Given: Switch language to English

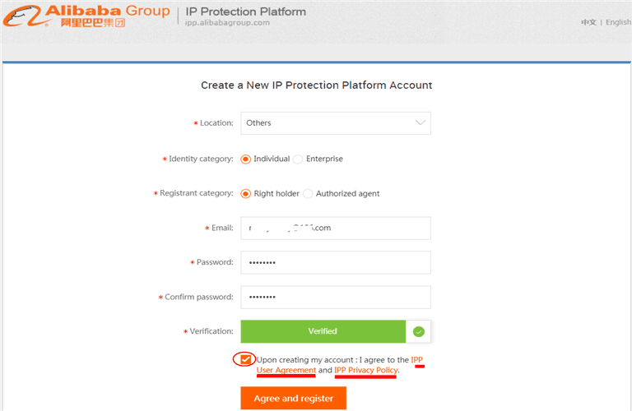Looking at the screenshot, I should coord(618,22).
